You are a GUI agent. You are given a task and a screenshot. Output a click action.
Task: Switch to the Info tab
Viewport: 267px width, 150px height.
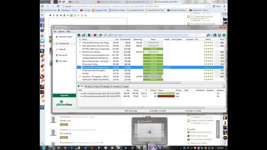[88, 86]
